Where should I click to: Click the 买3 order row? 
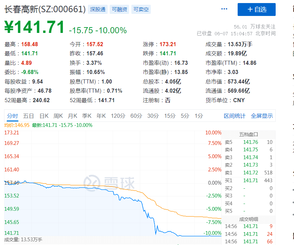pos(249,196)
